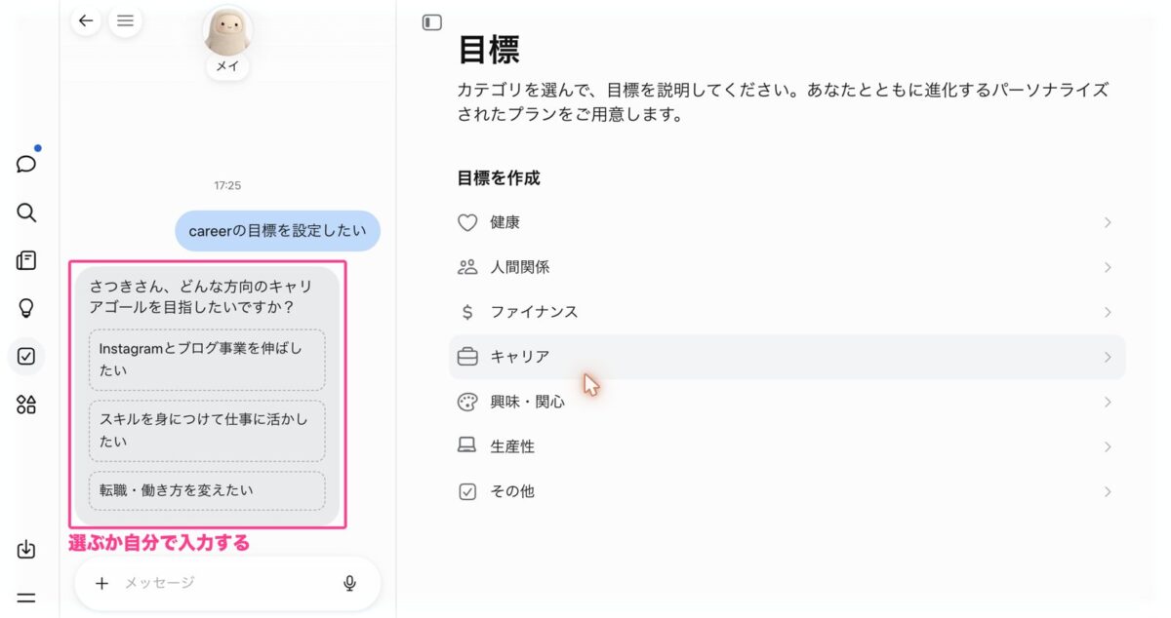1171x618 pixels.
Task: Click the dollar icon next to ファイナンス
Action: point(467,312)
